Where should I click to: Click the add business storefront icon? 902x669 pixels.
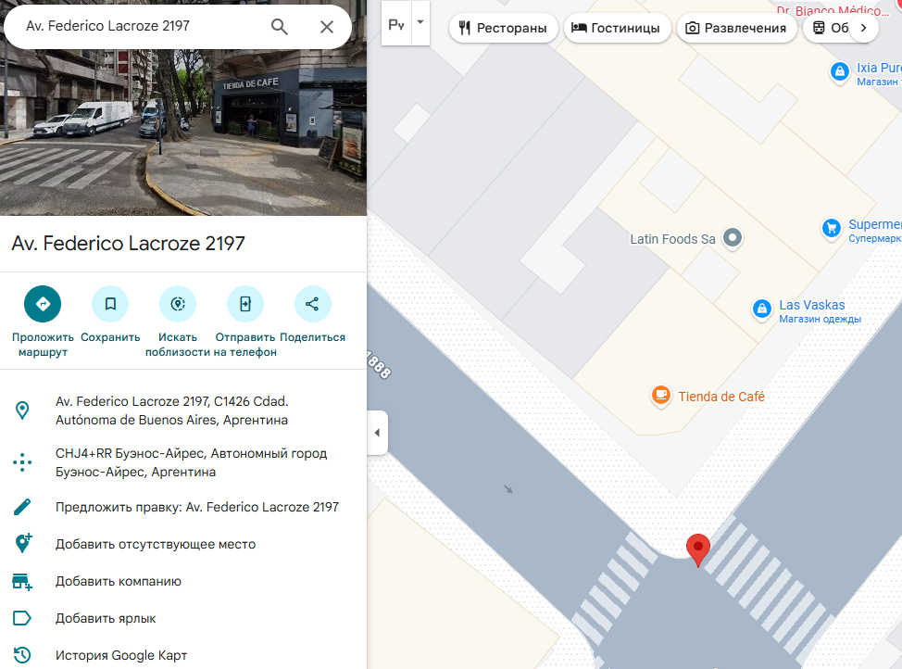(22, 582)
